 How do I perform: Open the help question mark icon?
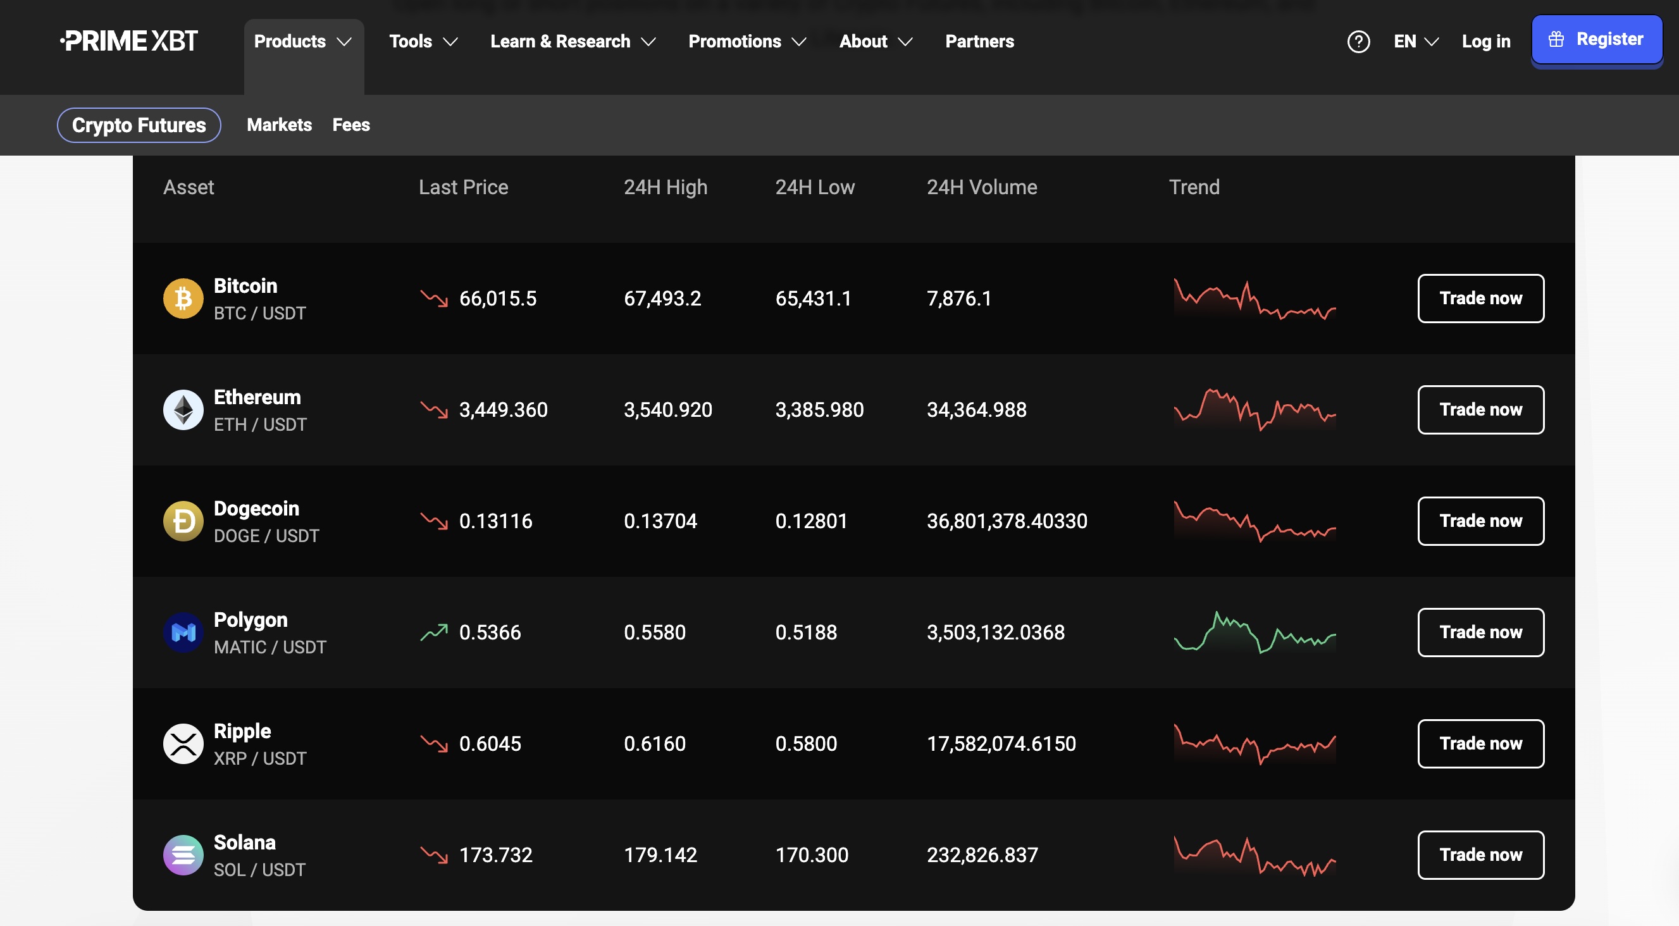click(1358, 42)
